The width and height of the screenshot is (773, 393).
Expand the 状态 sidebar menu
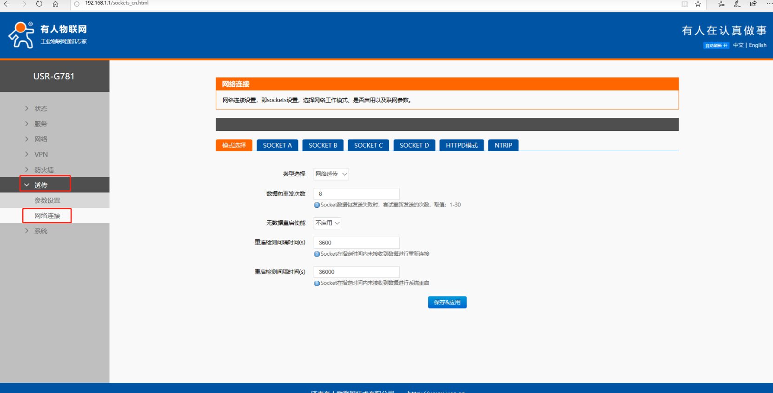coord(41,109)
